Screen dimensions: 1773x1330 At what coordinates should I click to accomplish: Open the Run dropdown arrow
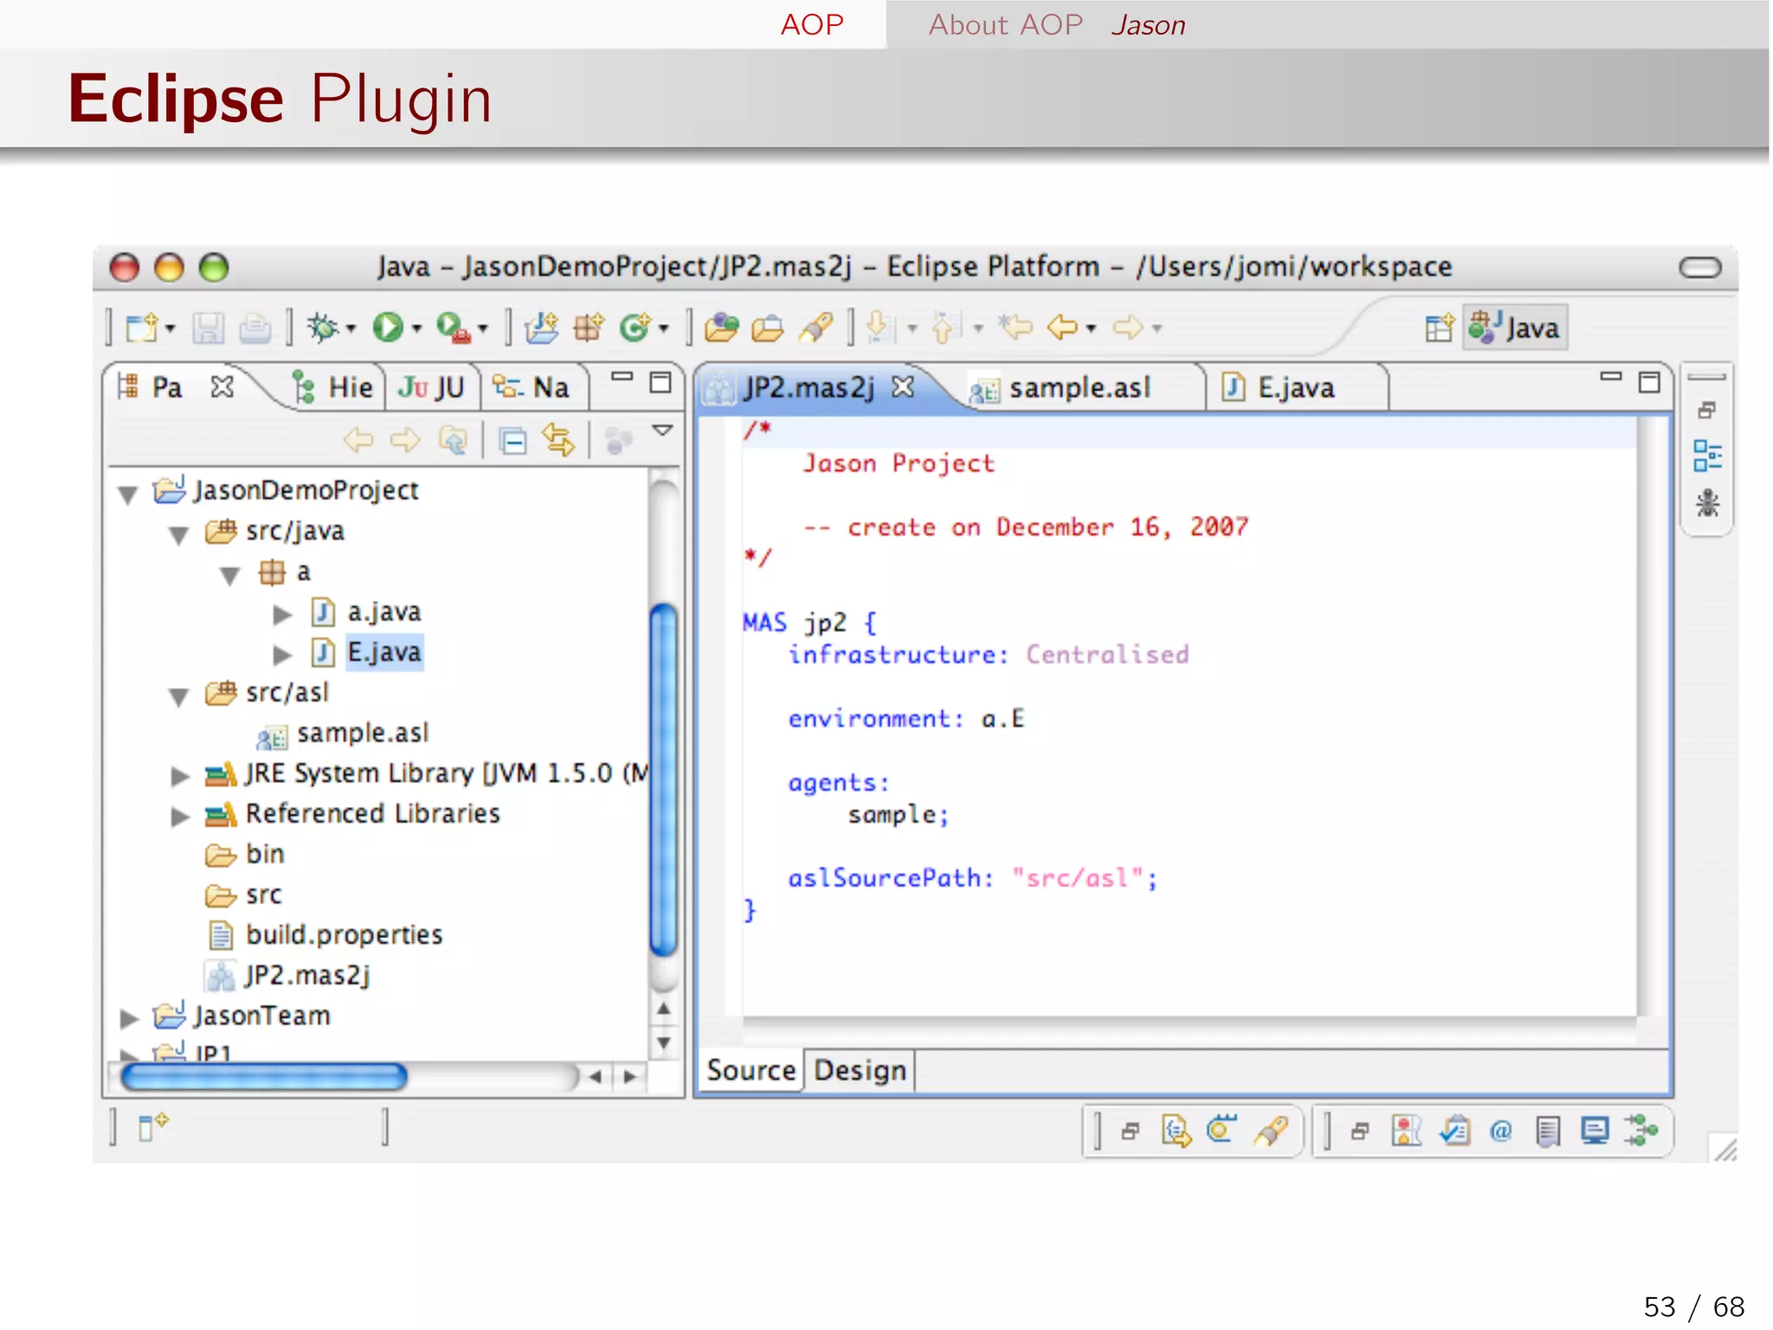click(x=417, y=329)
